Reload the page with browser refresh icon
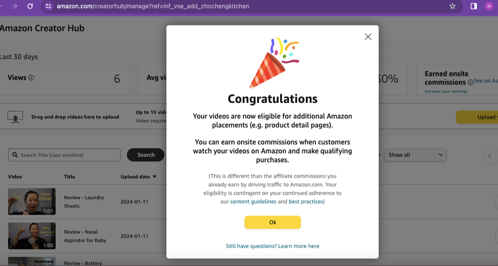 (30, 6)
